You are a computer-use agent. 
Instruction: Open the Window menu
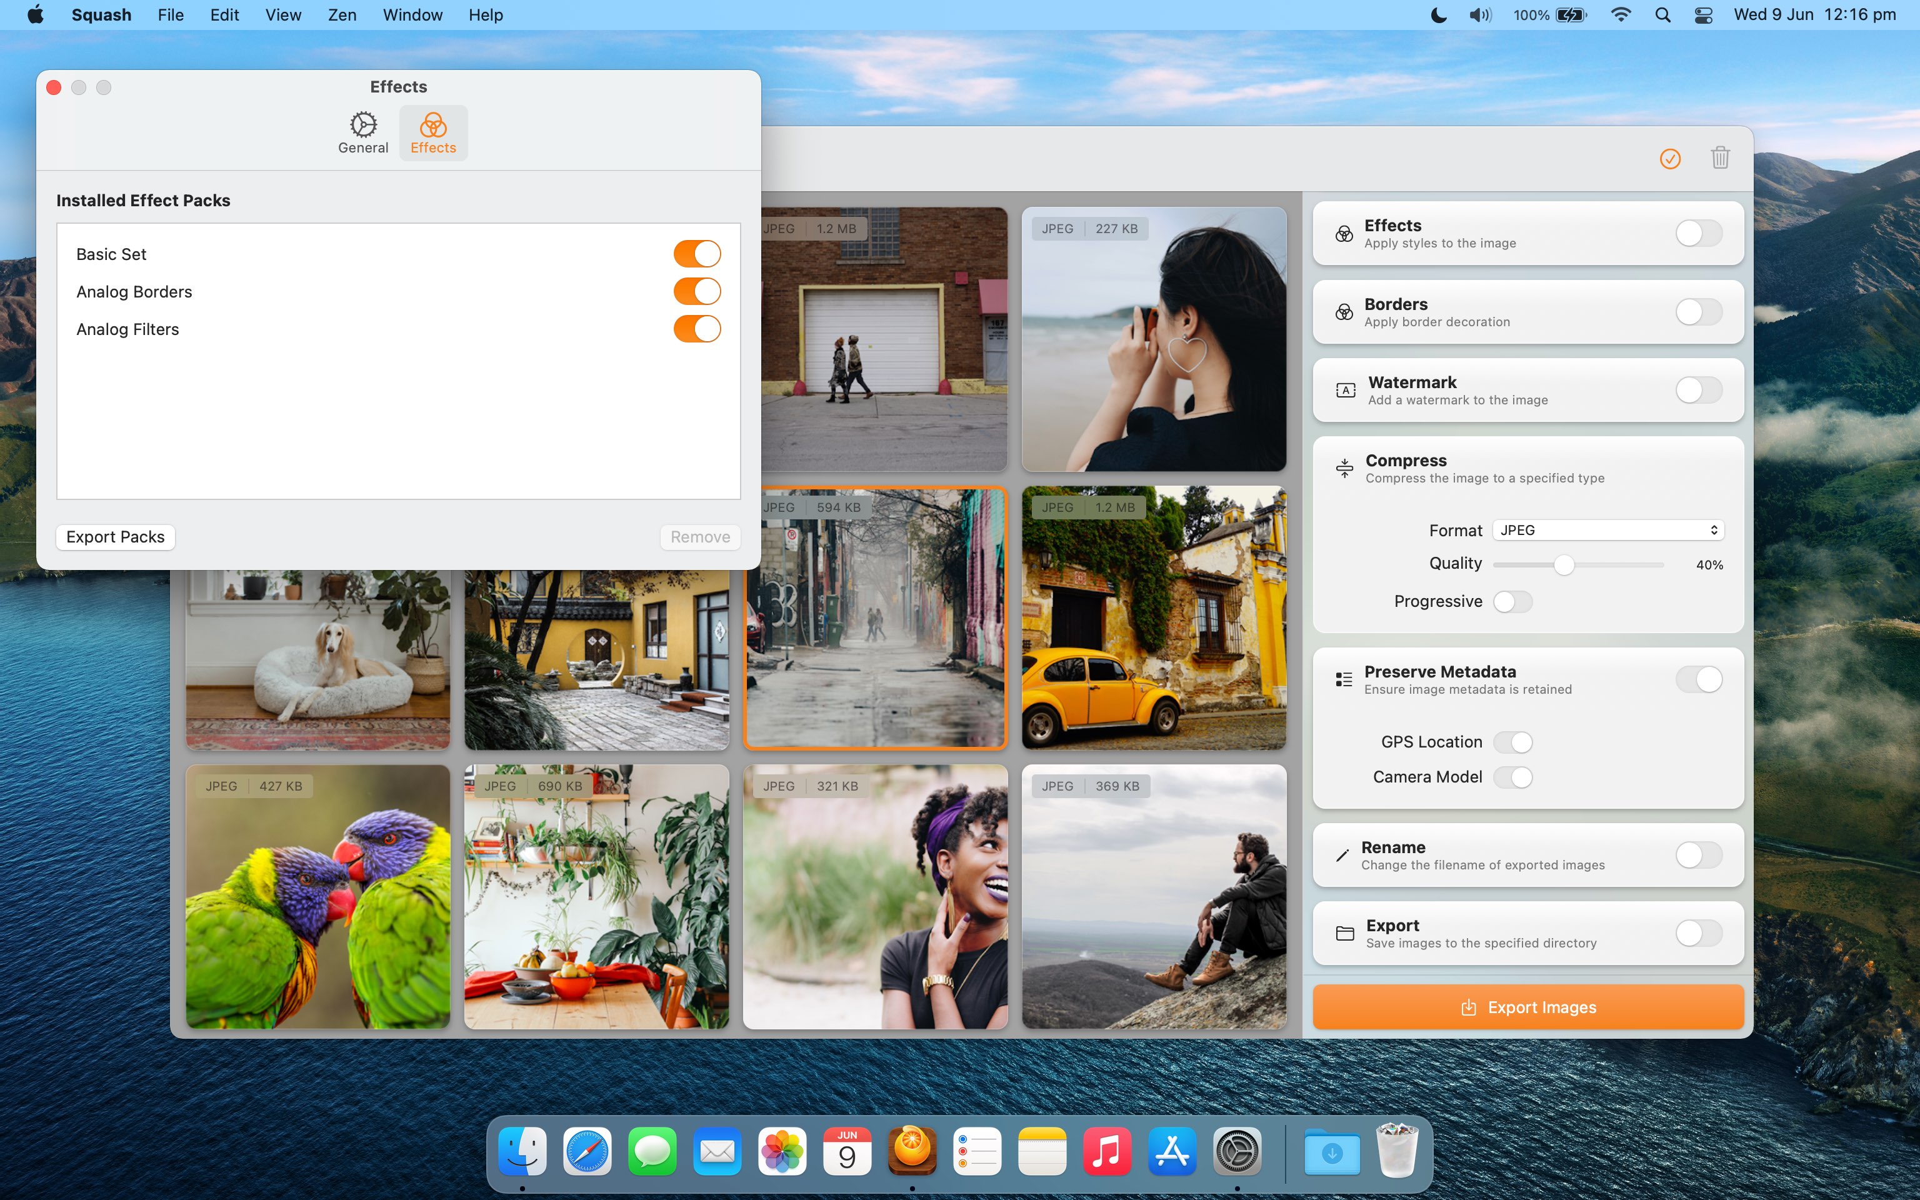pos(412,15)
